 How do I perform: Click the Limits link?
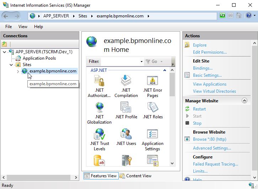pyautogui.click(x=200, y=171)
